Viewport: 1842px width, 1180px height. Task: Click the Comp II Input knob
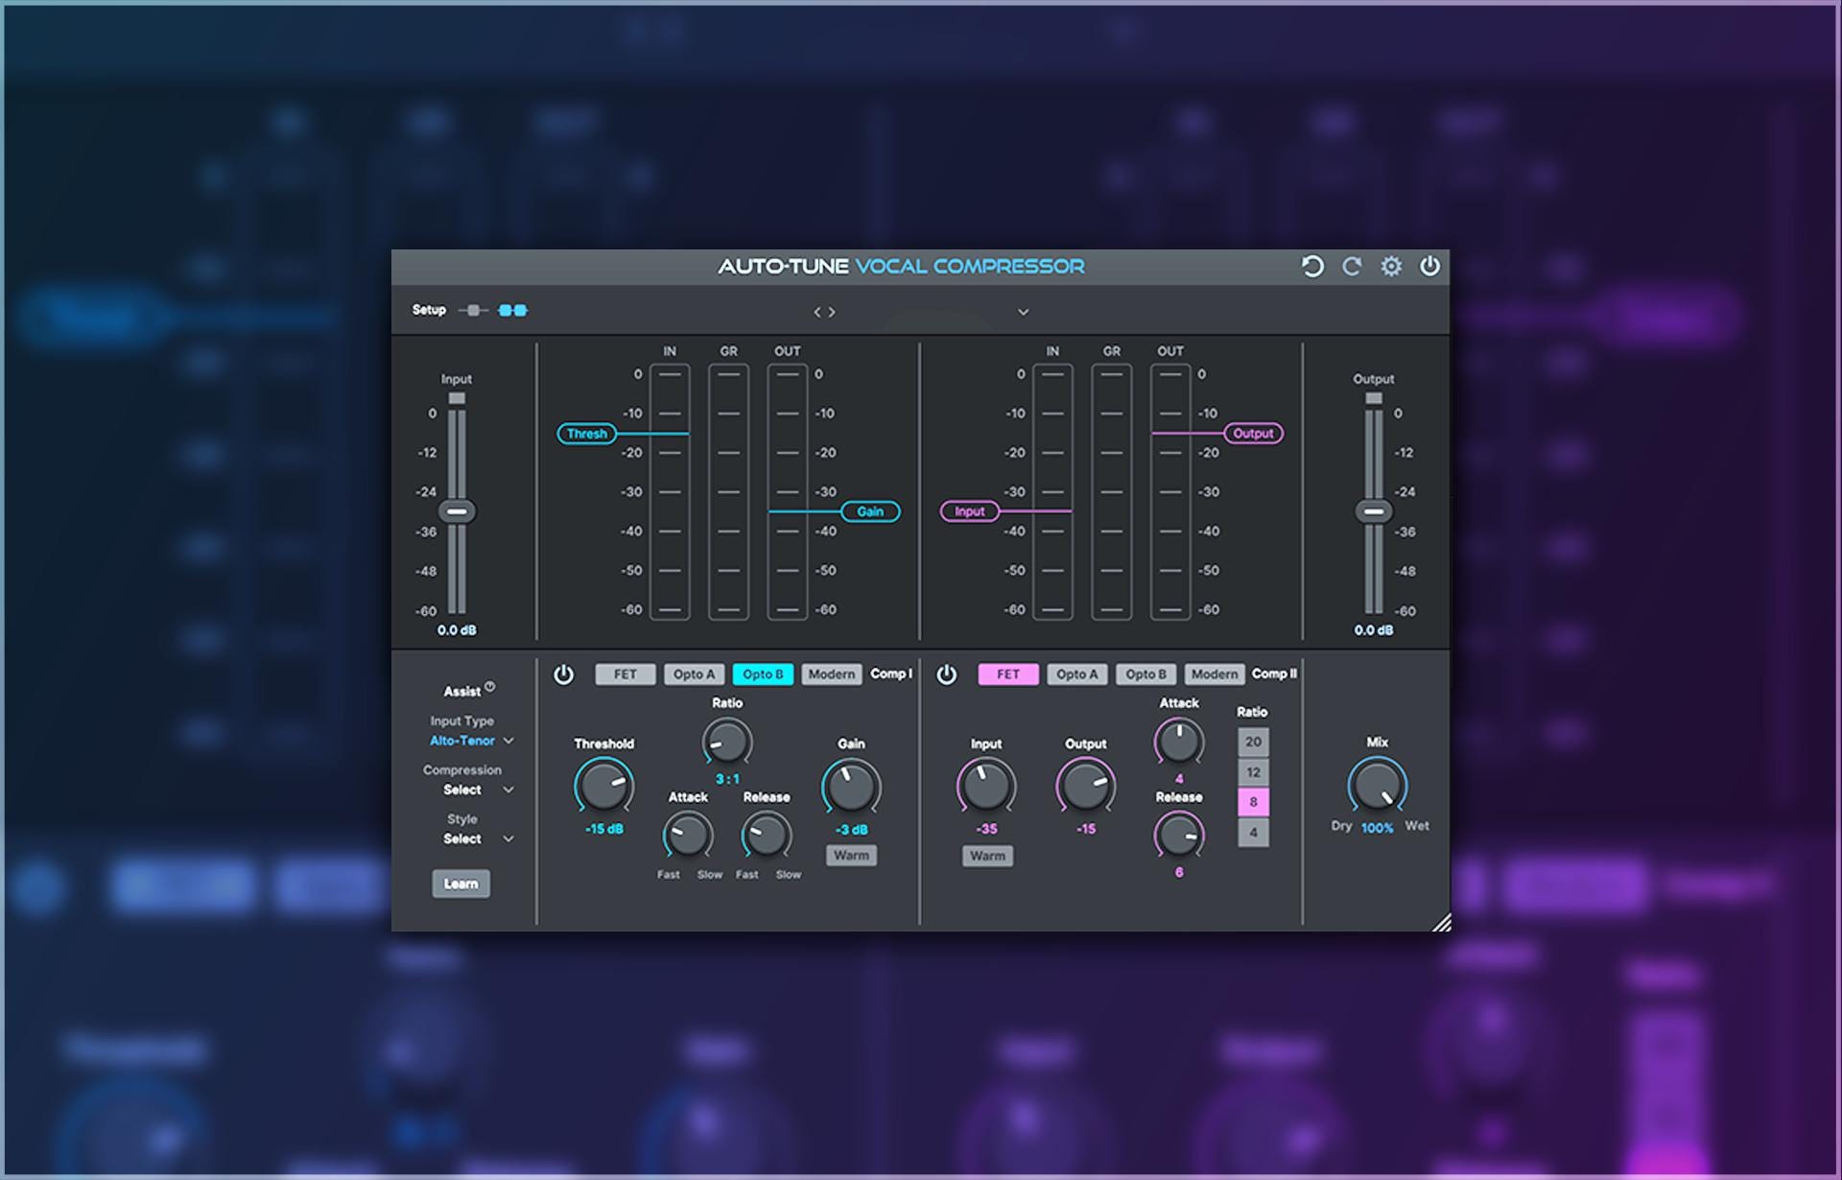pyautogui.click(x=986, y=787)
